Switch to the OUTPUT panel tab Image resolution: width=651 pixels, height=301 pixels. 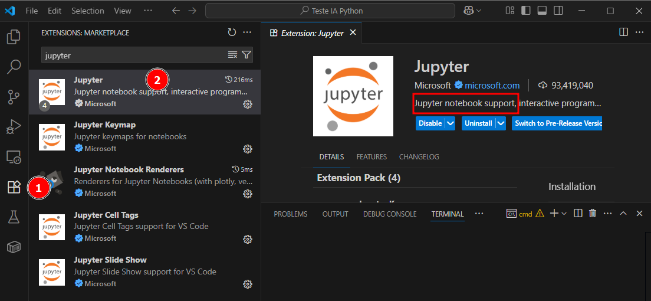pos(335,214)
